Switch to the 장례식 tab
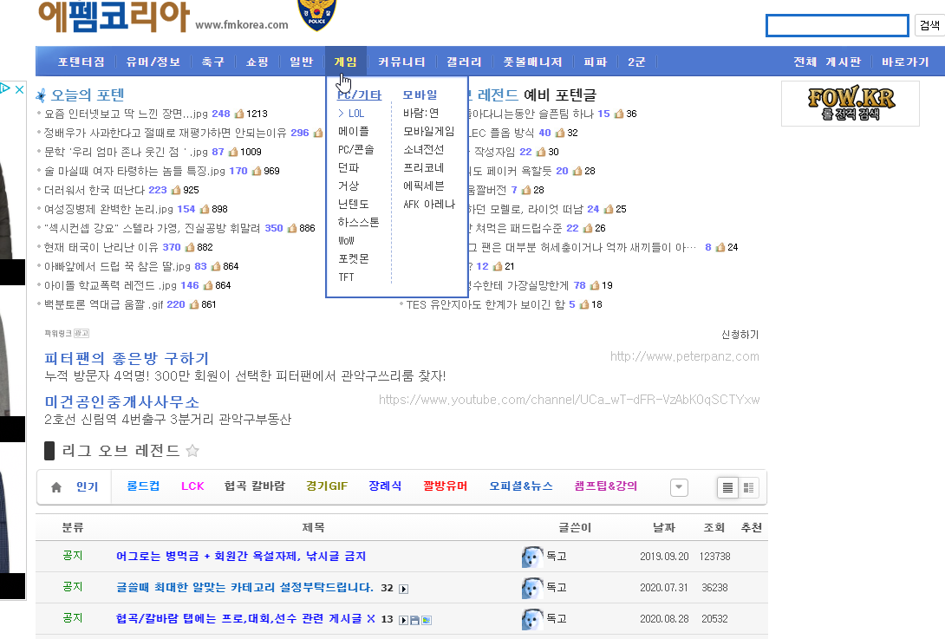This screenshot has width=945, height=639. 385,486
